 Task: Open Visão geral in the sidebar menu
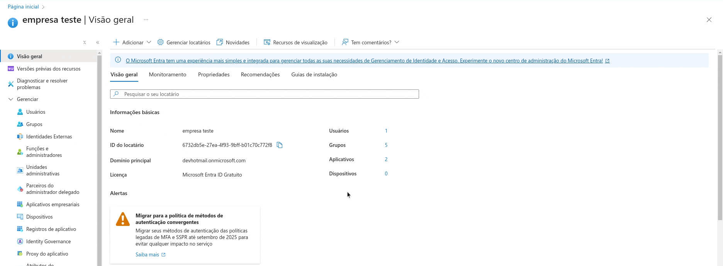(x=49, y=56)
